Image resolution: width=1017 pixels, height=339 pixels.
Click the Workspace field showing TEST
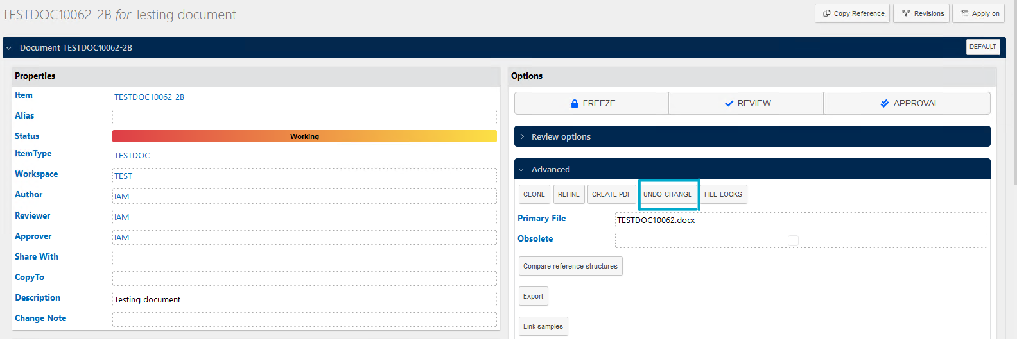click(x=304, y=176)
